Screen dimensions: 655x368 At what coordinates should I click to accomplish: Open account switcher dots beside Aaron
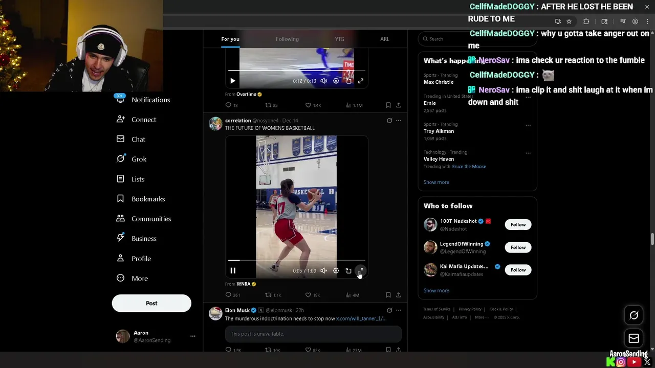pyautogui.click(x=193, y=336)
